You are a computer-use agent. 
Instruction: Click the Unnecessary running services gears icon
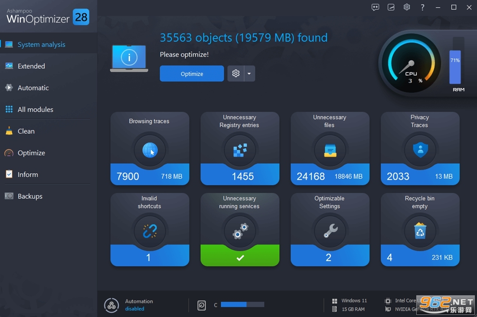(x=240, y=231)
